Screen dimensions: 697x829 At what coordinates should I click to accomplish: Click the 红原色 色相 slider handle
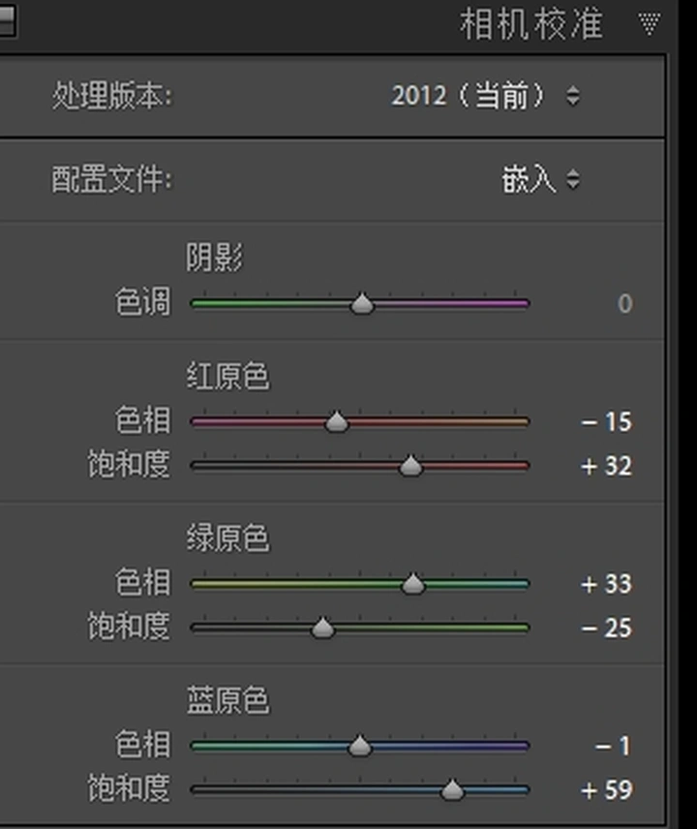(x=337, y=422)
